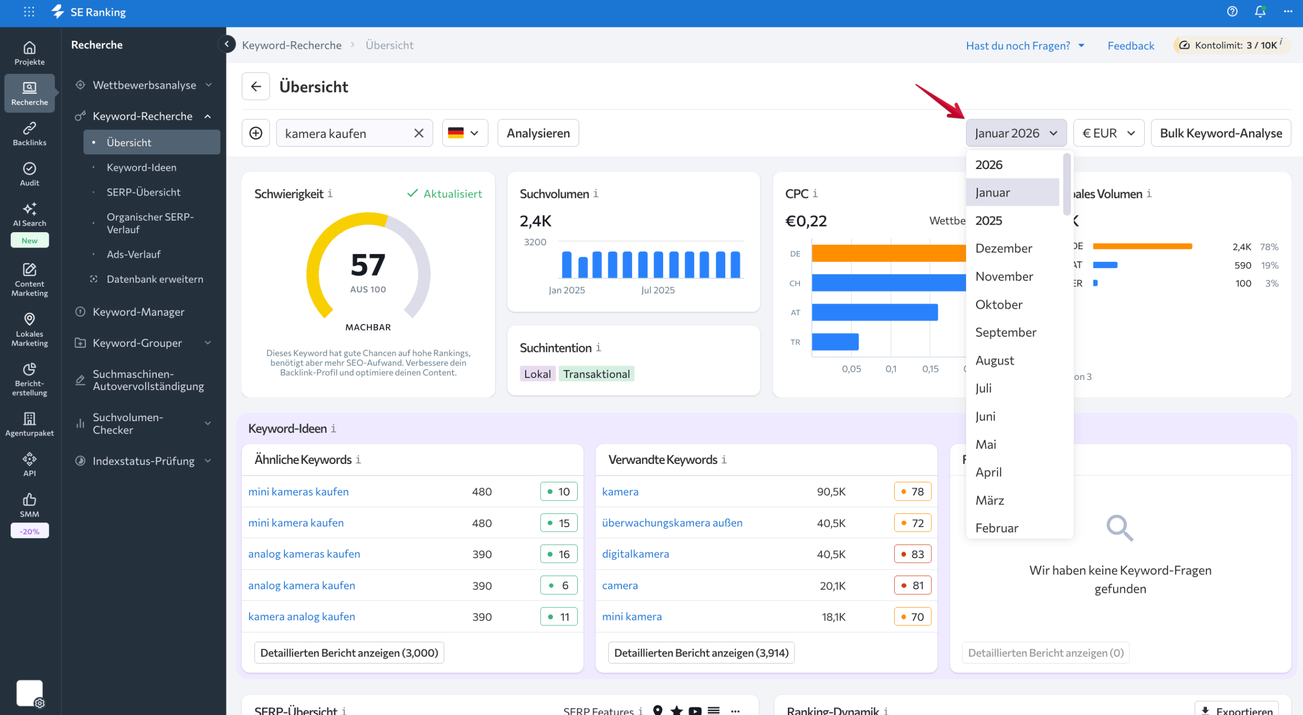Viewport: 1303px width, 715px height.
Task: Open the help question mark icon
Action: coord(1232,11)
